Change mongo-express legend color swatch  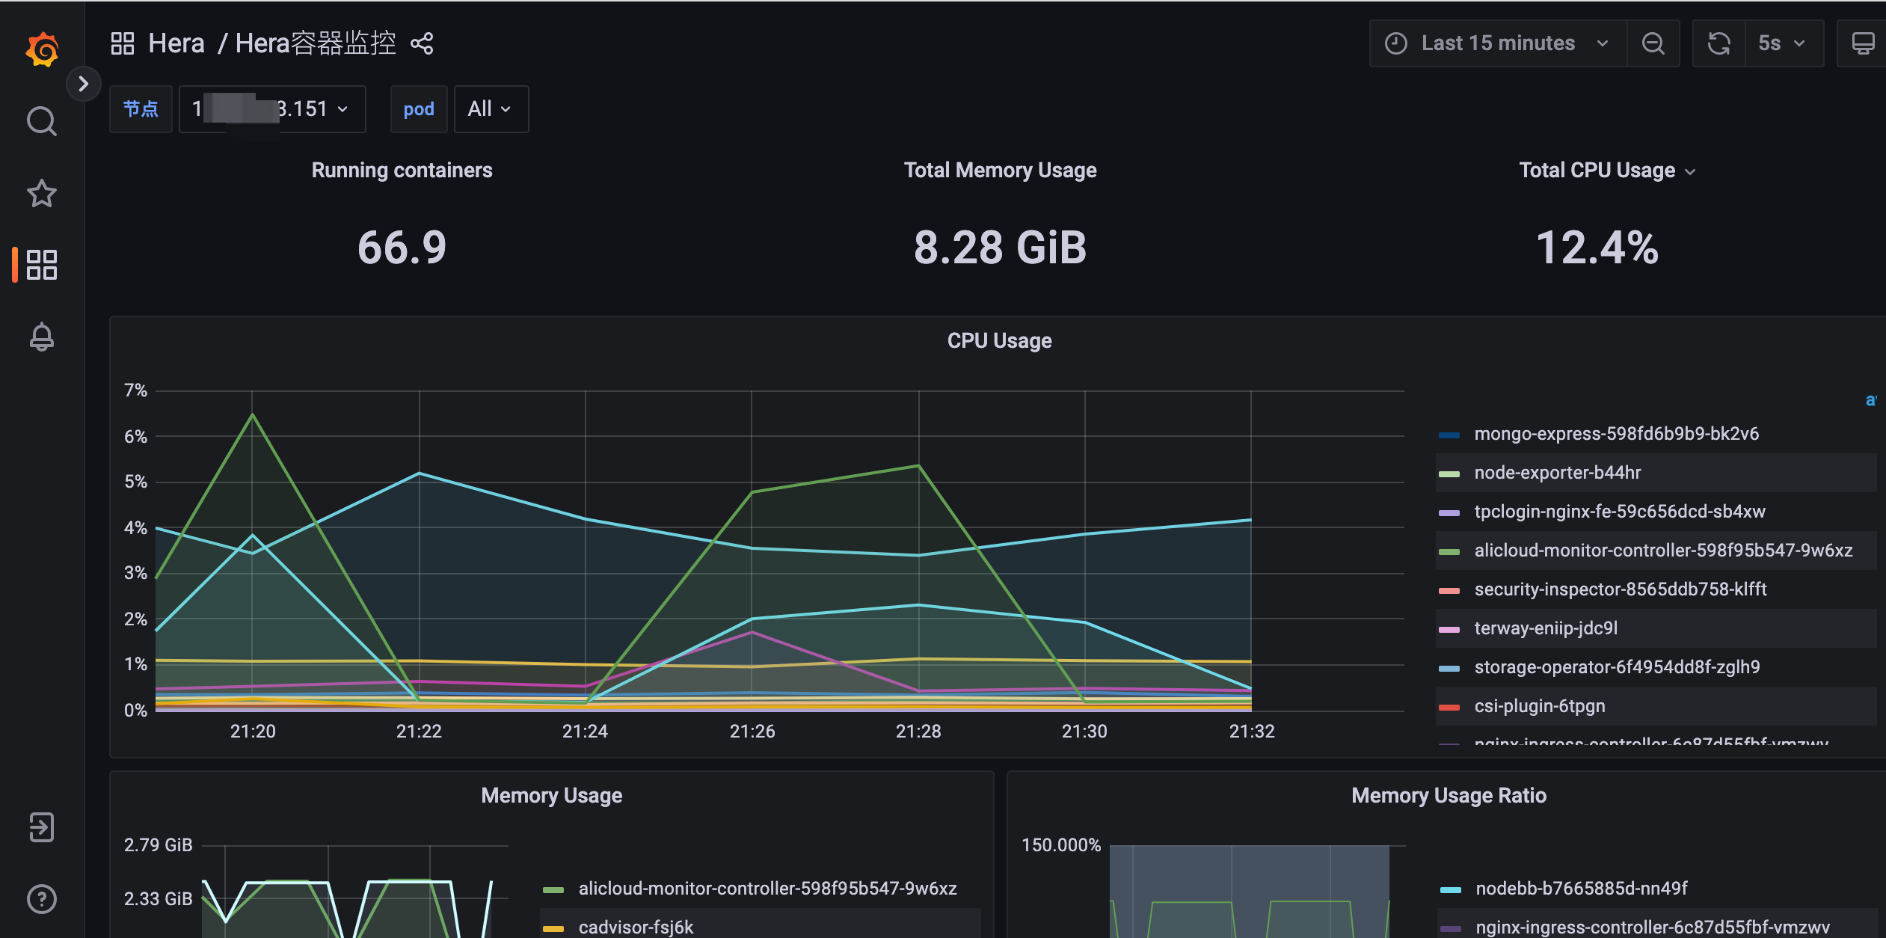tap(1449, 435)
